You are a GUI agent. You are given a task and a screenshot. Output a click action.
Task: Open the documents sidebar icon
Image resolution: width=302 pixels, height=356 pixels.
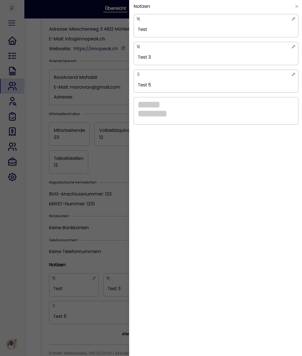(x=12, y=71)
